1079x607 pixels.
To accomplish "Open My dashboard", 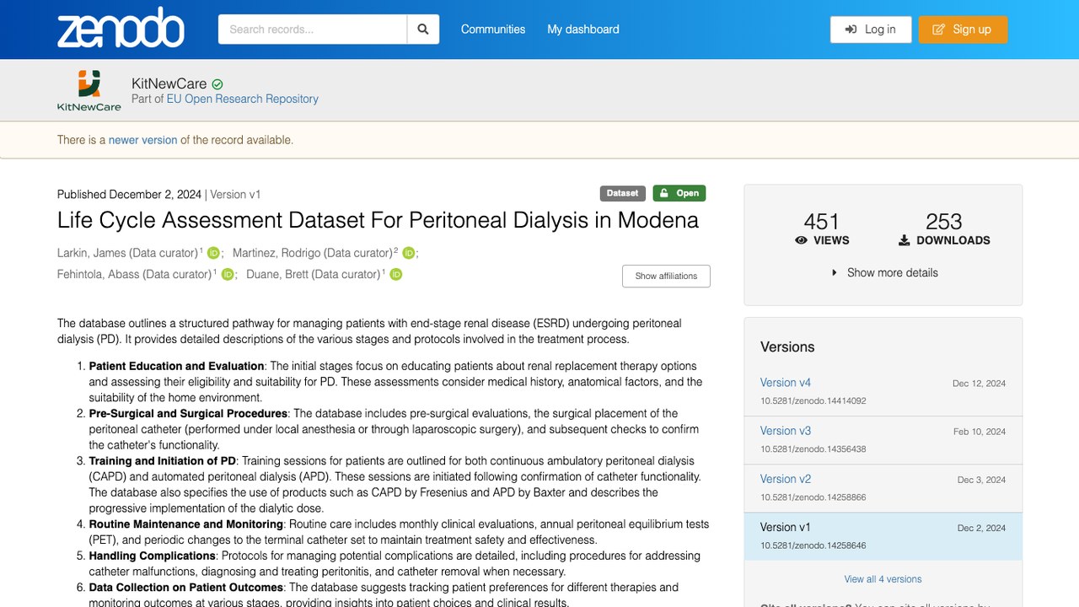I will pos(583,30).
